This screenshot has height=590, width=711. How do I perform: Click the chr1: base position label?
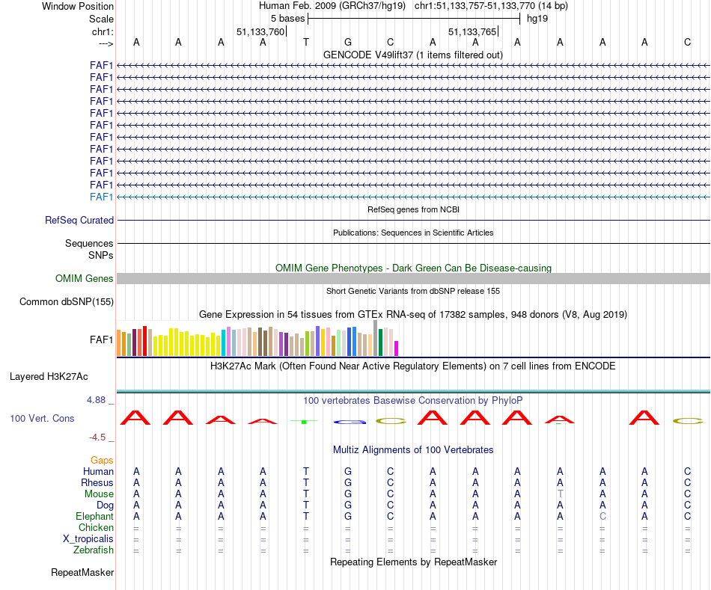pos(103,31)
